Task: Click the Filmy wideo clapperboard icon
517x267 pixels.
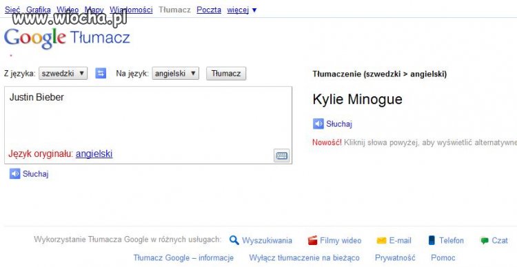Action: 312,240
